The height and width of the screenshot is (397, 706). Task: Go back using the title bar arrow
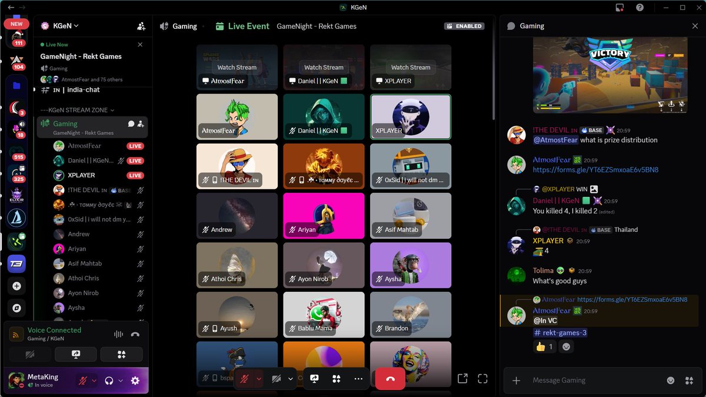pyautogui.click(x=10, y=7)
